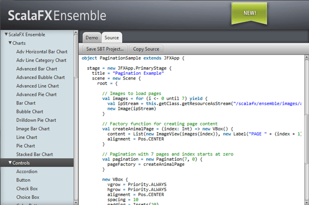Select Image Bar Chart item
The height and width of the screenshot is (205, 309).
tap(33, 129)
